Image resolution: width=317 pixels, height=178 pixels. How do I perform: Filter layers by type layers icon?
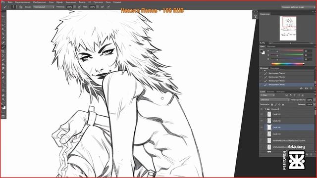[x=295, y=95]
